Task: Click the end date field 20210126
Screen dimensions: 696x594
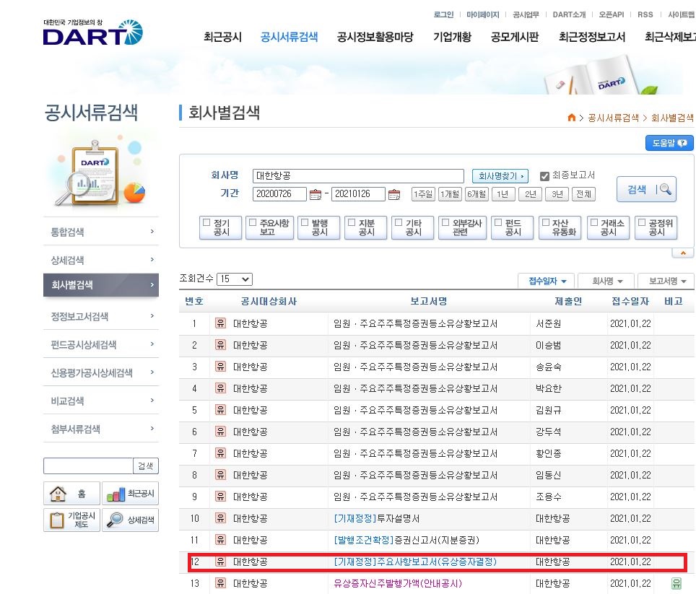Action: pyautogui.click(x=358, y=194)
